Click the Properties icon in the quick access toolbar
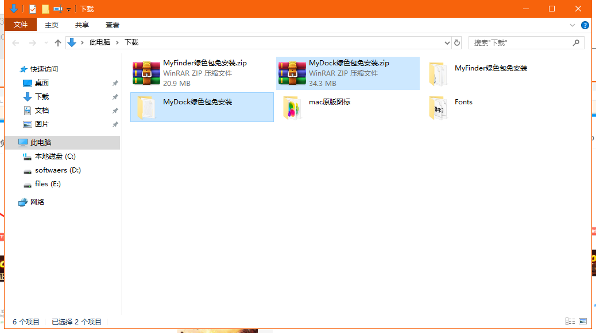Image resolution: width=596 pixels, height=333 pixels. (x=33, y=9)
